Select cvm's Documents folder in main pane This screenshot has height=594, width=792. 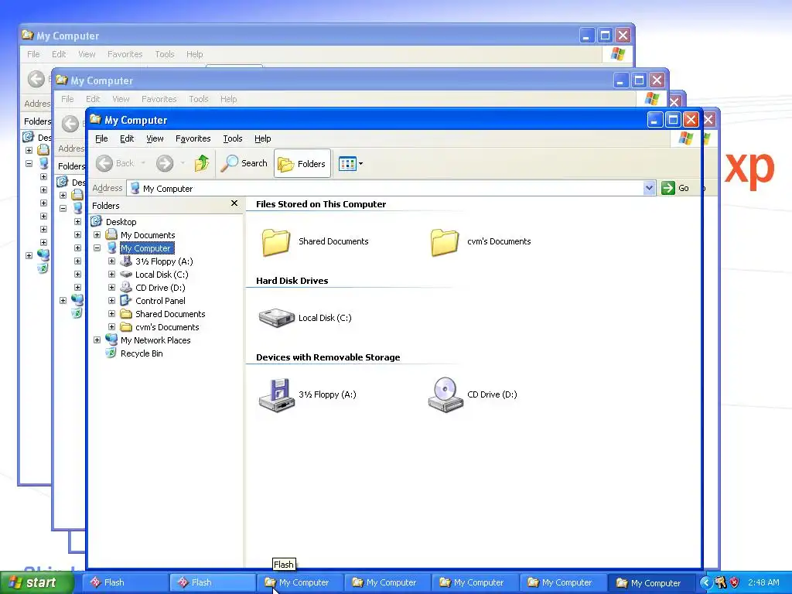click(x=445, y=242)
